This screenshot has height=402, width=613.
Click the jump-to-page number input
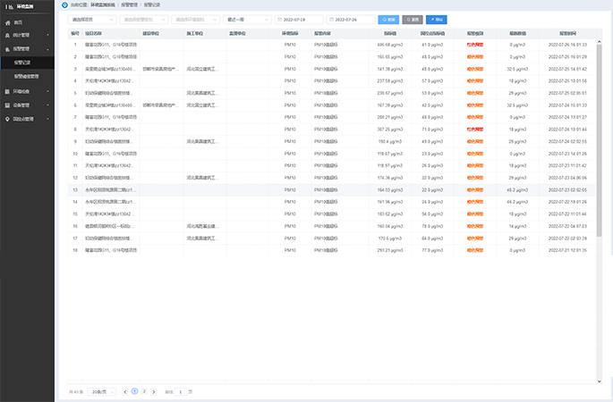(x=181, y=391)
